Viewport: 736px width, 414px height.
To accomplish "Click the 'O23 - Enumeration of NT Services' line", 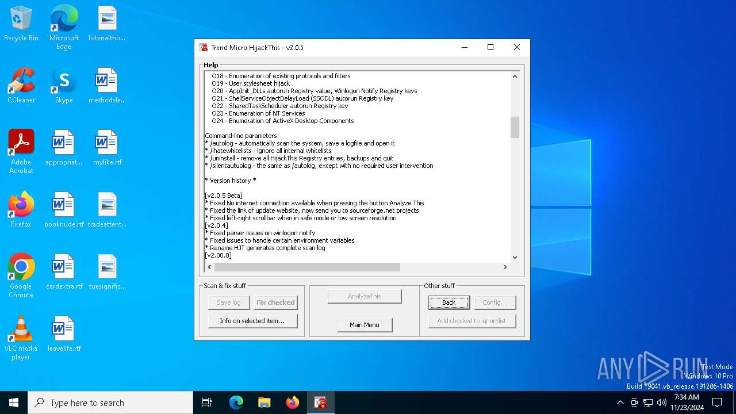I will [x=258, y=113].
